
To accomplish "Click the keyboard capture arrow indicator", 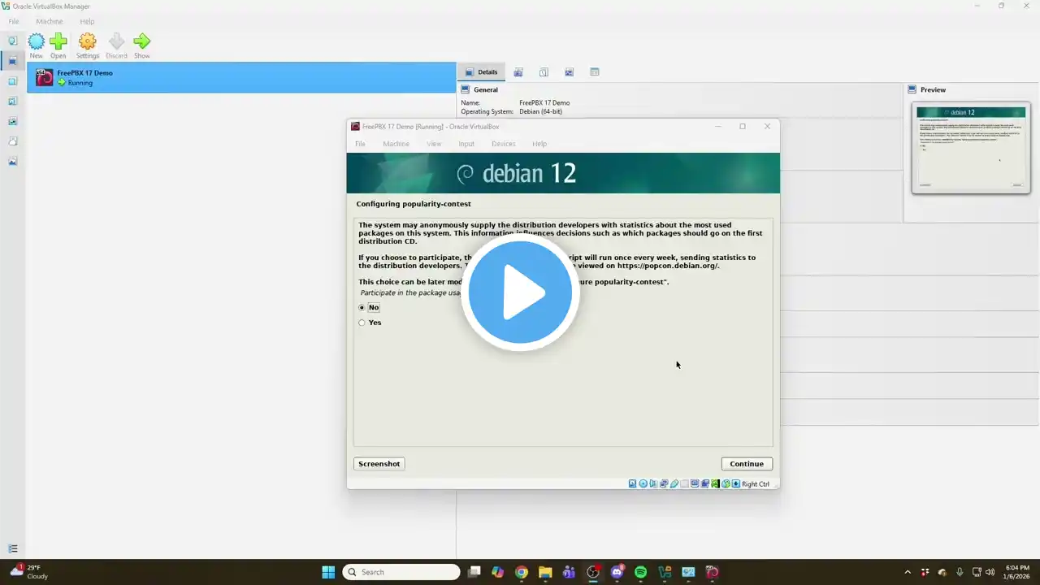I will pyautogui.click(x=735, y=483).
